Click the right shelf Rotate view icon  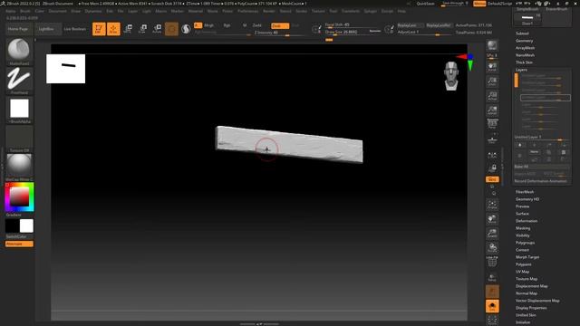tap(492, 247)
